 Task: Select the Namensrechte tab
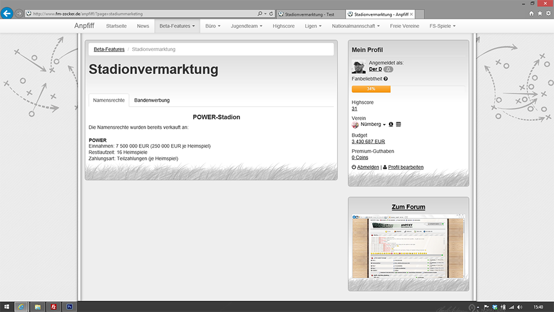pyautogui.click(x=109, y=100)
